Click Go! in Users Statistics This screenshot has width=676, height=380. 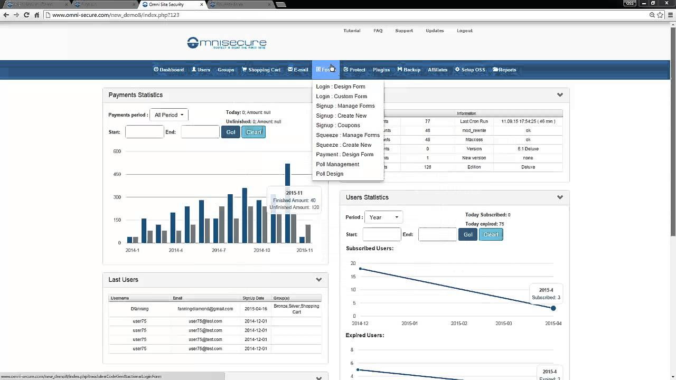coord(468,234)
